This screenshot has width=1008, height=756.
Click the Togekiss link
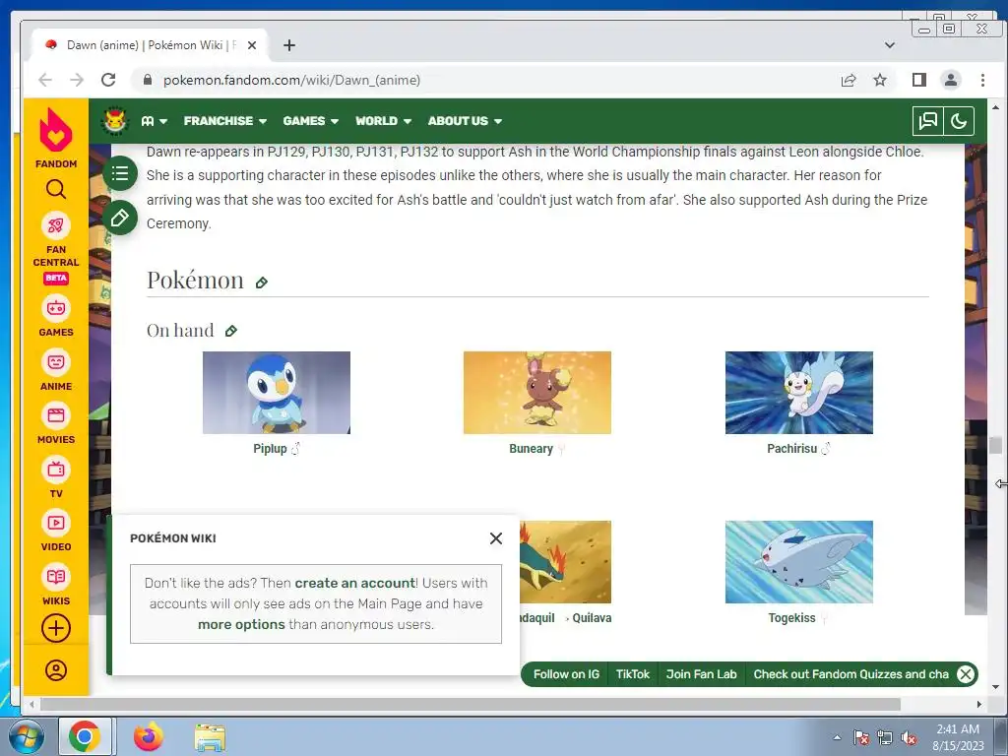[792, 618]
